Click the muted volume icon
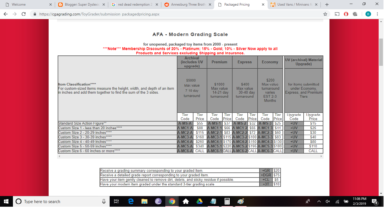The image size is (384, 216). coord(327,201)
